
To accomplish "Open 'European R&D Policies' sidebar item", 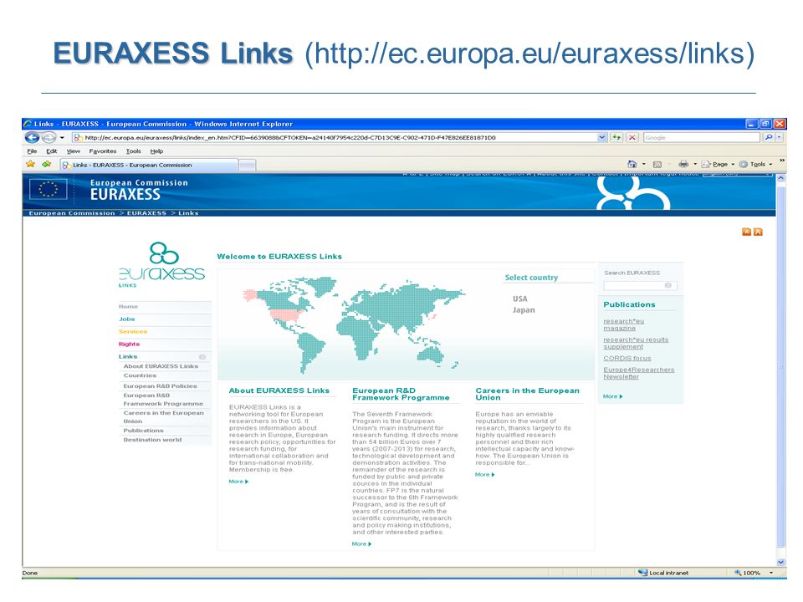I will (160, 386).
